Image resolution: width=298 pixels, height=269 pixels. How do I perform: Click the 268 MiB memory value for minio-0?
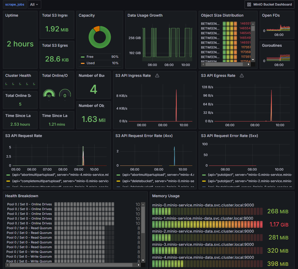(x=278, y=211)
